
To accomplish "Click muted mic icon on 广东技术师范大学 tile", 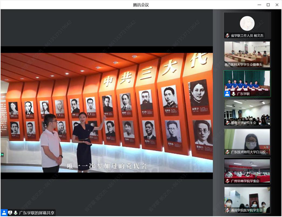I will pyautogui.click(x=227, y=152).
